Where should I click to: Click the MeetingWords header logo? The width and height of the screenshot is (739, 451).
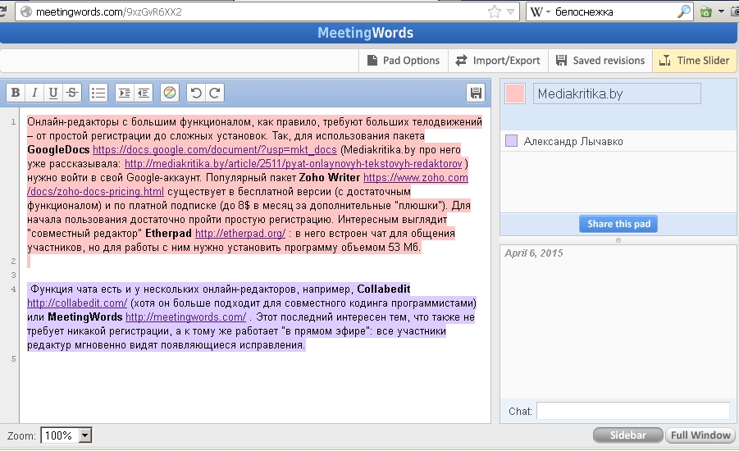[x=365, y=33]
